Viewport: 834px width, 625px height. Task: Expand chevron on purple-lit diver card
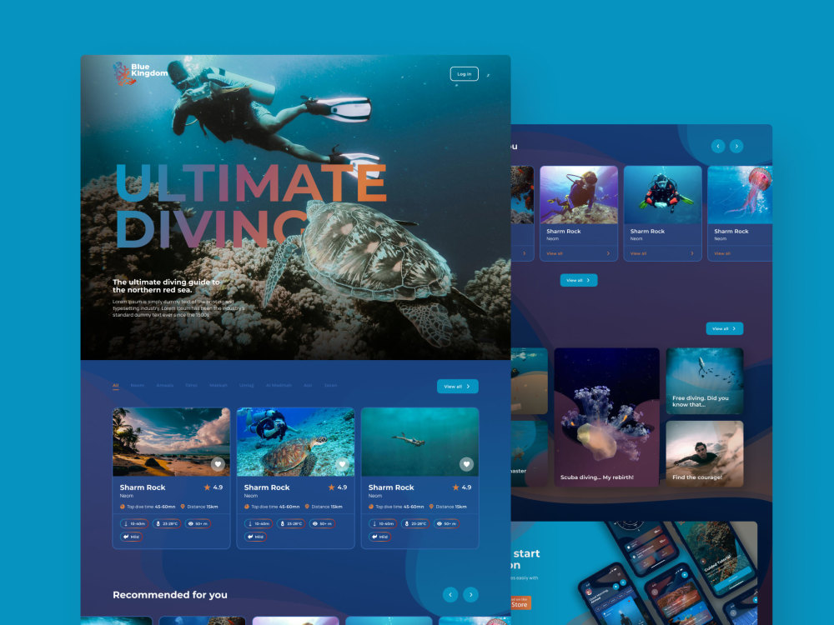(609, 253)
